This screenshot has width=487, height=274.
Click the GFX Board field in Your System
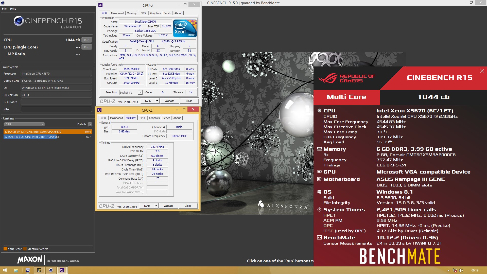tap(56, 102)
